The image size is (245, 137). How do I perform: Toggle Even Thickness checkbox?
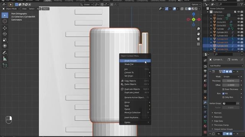point(223,89)
